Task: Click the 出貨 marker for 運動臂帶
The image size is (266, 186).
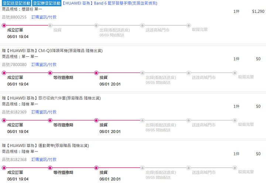Action: (142, 168)
